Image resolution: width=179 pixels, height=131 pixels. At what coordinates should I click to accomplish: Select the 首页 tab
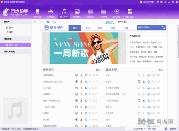[75, 28]
